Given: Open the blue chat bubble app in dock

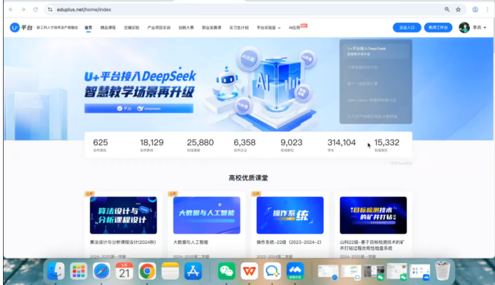Looking at the screenshot, I should [272, 271].
